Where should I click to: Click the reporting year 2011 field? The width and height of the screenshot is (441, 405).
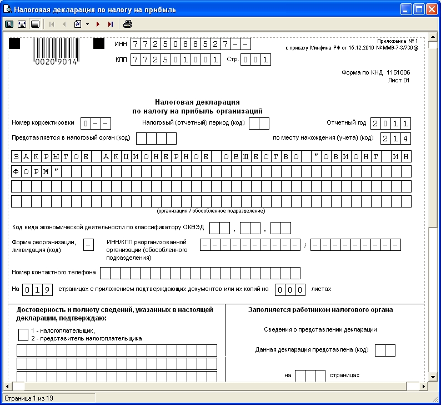(x=391, y=124)
